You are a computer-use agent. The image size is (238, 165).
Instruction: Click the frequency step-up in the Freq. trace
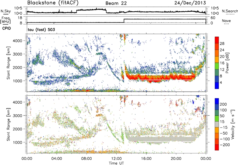[x=124, y=21]
